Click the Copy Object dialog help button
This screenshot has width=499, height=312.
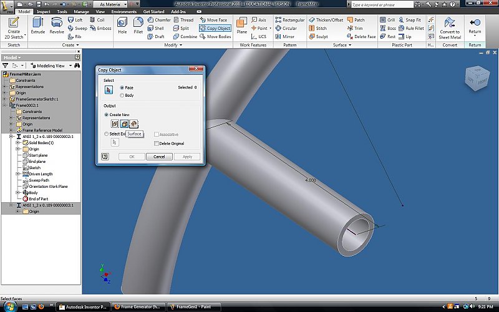(x=105, y=157)
